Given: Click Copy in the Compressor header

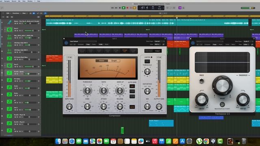Looking at the screenshot, I should coord(88,44).
